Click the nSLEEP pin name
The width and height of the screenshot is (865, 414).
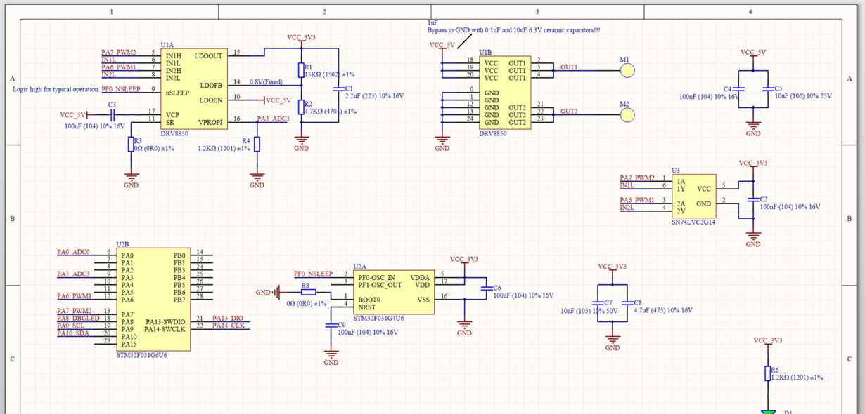[x=177, y=93]
